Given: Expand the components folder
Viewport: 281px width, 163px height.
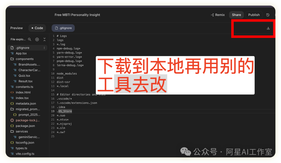Looking at the screenshot, I should [x=24, y=59].
